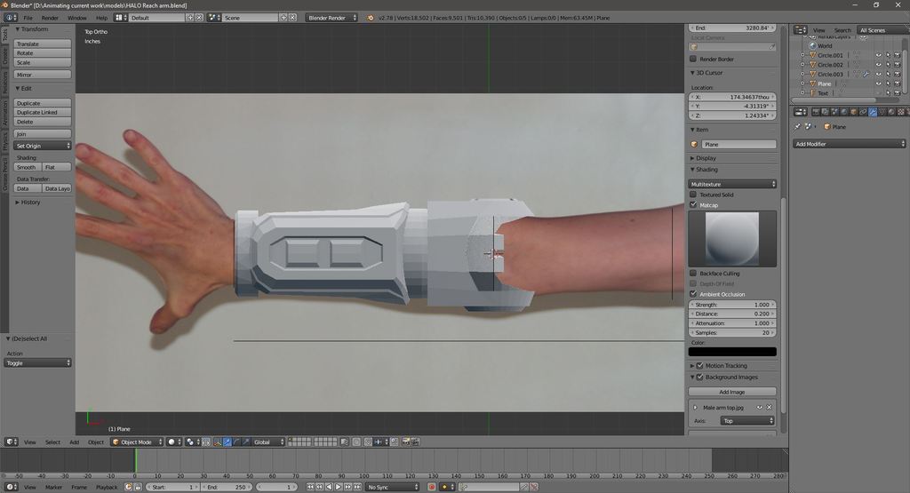This screenshot has width=910, height=493.
Task: Open the Object properties tab
Action: [x=853, y=112]
